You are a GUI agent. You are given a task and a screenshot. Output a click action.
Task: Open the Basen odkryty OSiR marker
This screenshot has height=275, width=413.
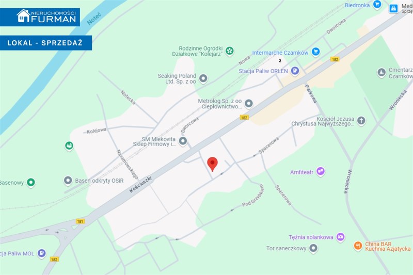[x=68, y=181]
